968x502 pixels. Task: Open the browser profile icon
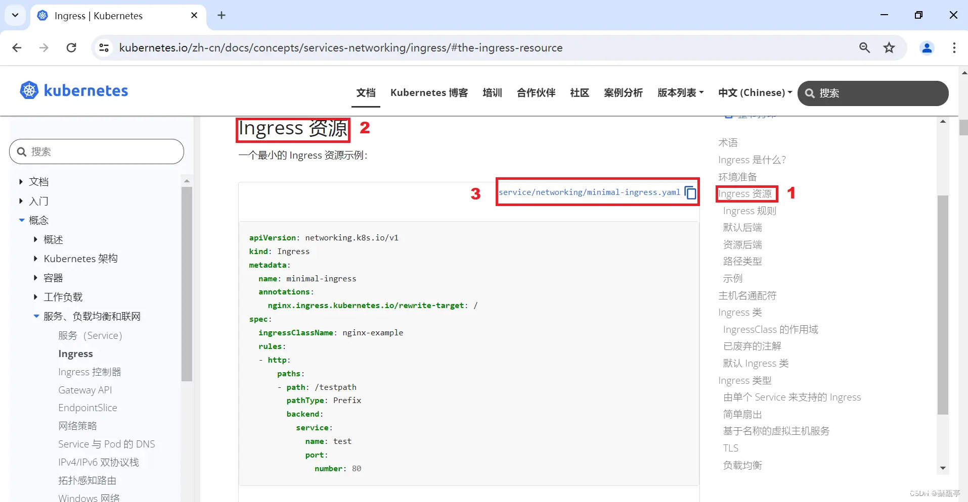click(x=927, y=47)
